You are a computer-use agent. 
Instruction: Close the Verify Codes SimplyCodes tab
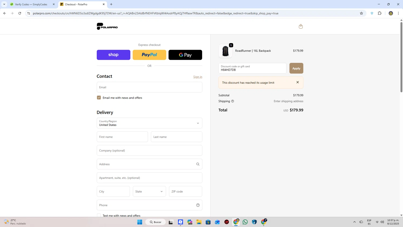coord(54,4)
